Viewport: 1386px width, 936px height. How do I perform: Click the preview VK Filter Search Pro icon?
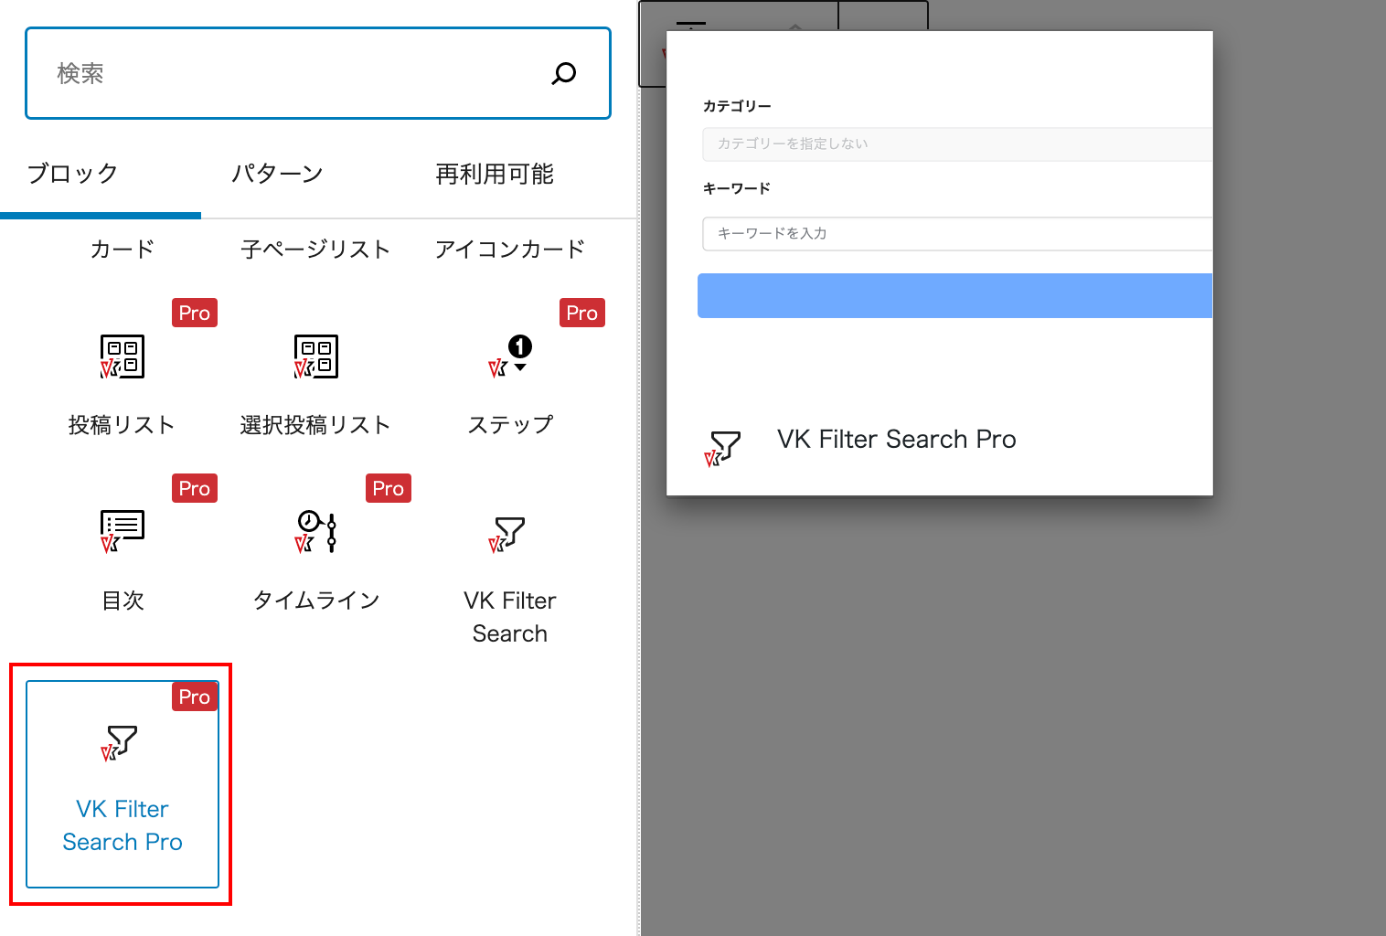[722, 448]
